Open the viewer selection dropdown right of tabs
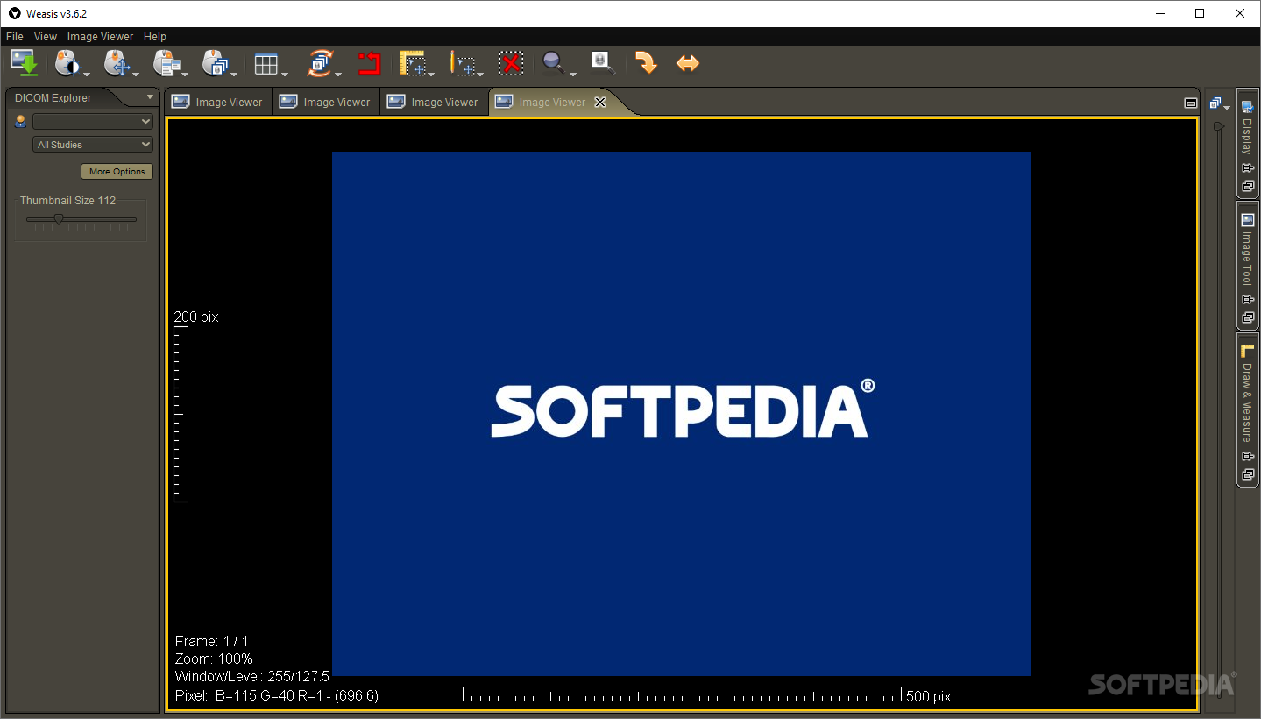The height and width of the screenshot is (719, 1261). click(x=1220, y=103)
